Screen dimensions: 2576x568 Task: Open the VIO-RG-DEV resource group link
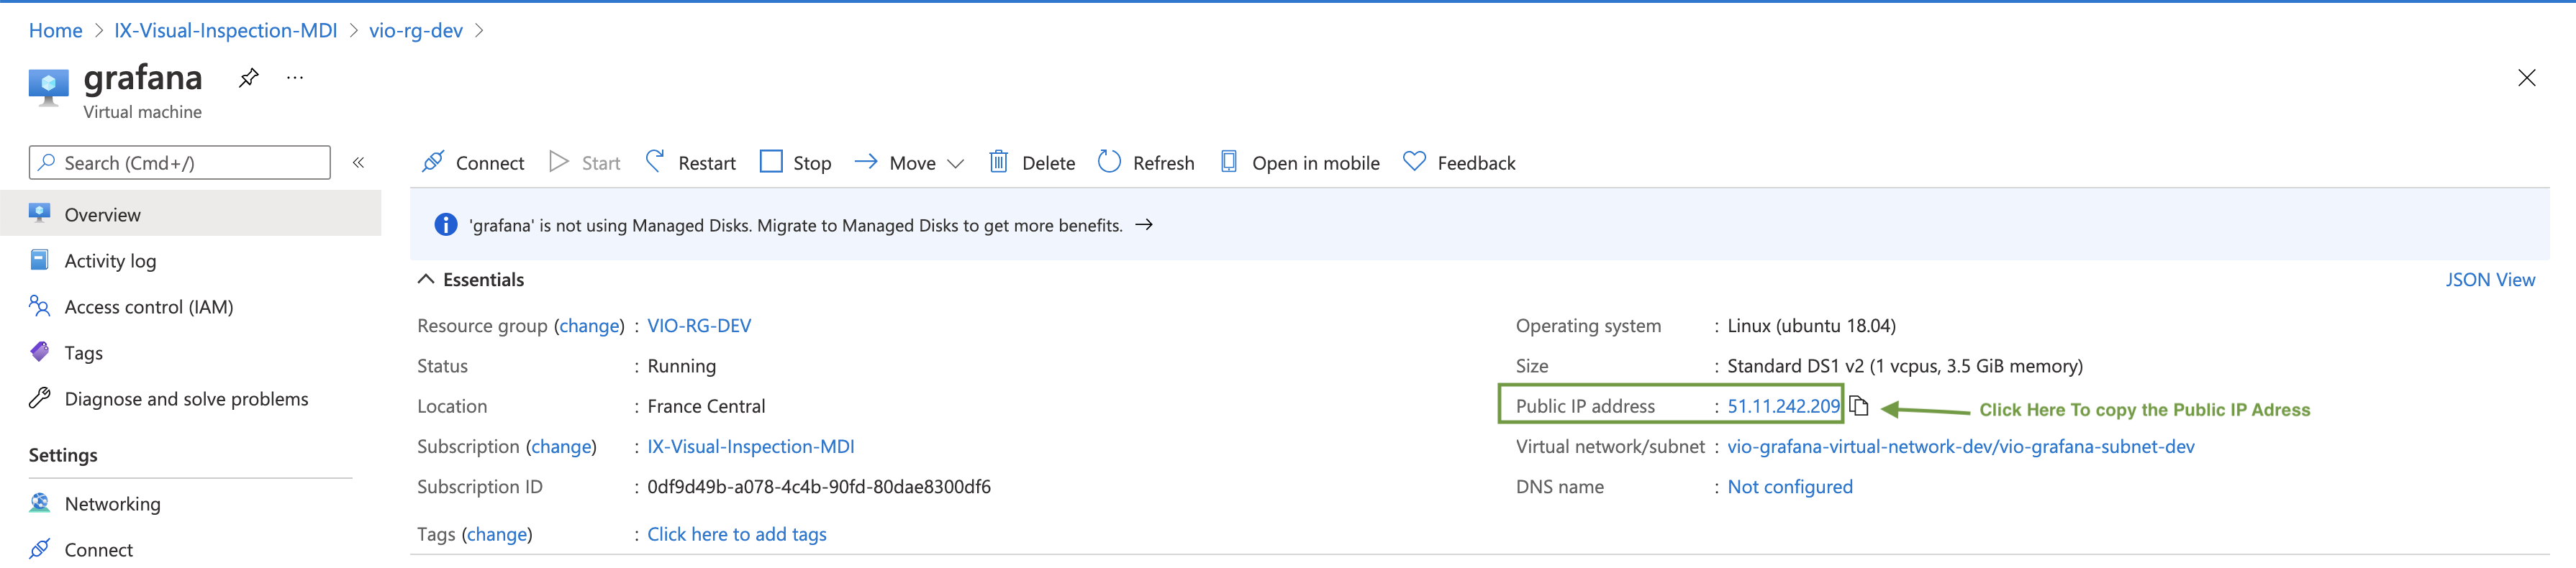699,325
